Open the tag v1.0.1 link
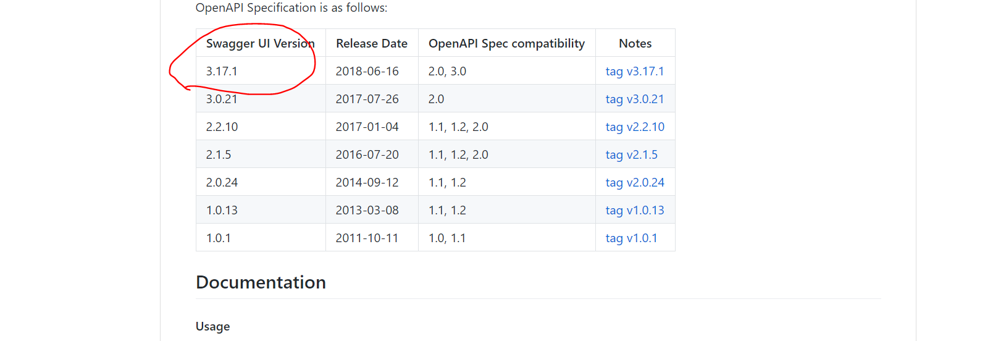993x341 pixels. point(631,238)
